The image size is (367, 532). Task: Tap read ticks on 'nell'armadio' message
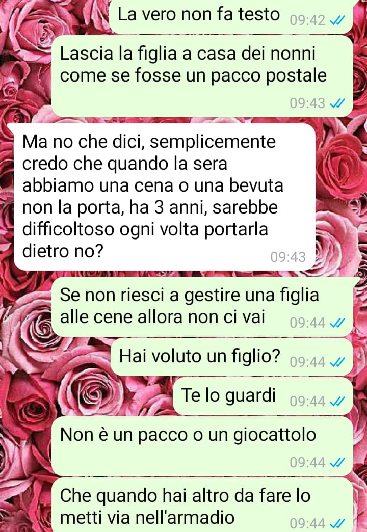pos(337,523)
